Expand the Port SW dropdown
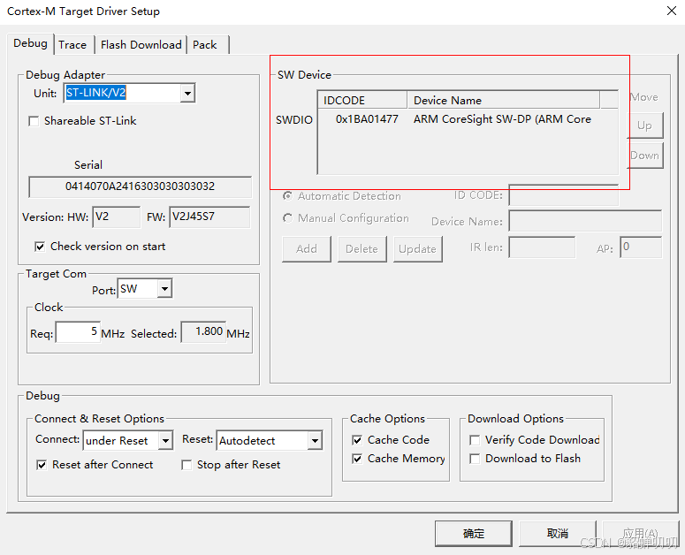 [x=164, y=289]
